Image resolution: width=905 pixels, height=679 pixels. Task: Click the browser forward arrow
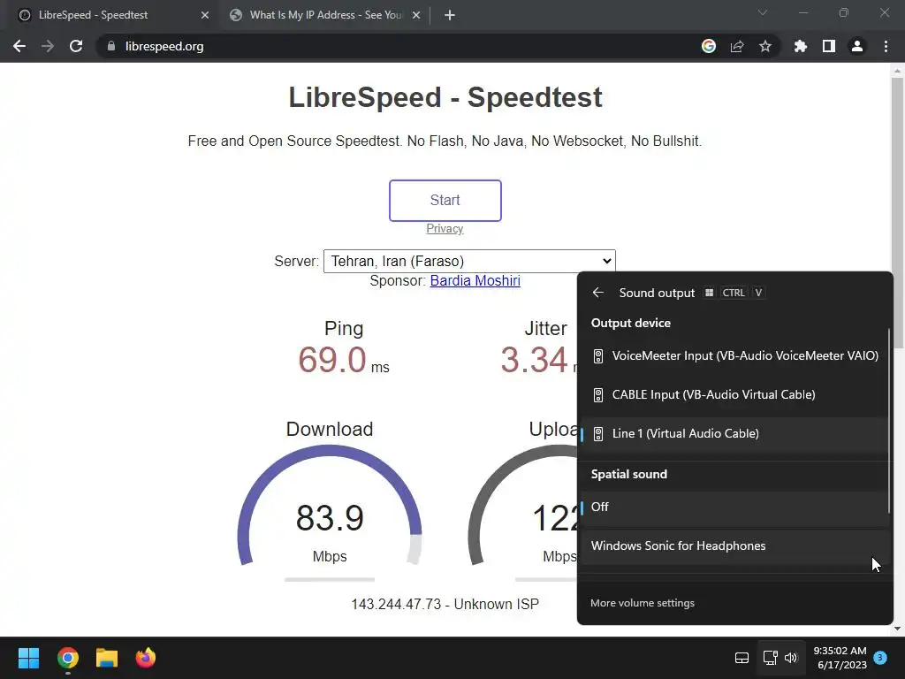tap(48, 46)
